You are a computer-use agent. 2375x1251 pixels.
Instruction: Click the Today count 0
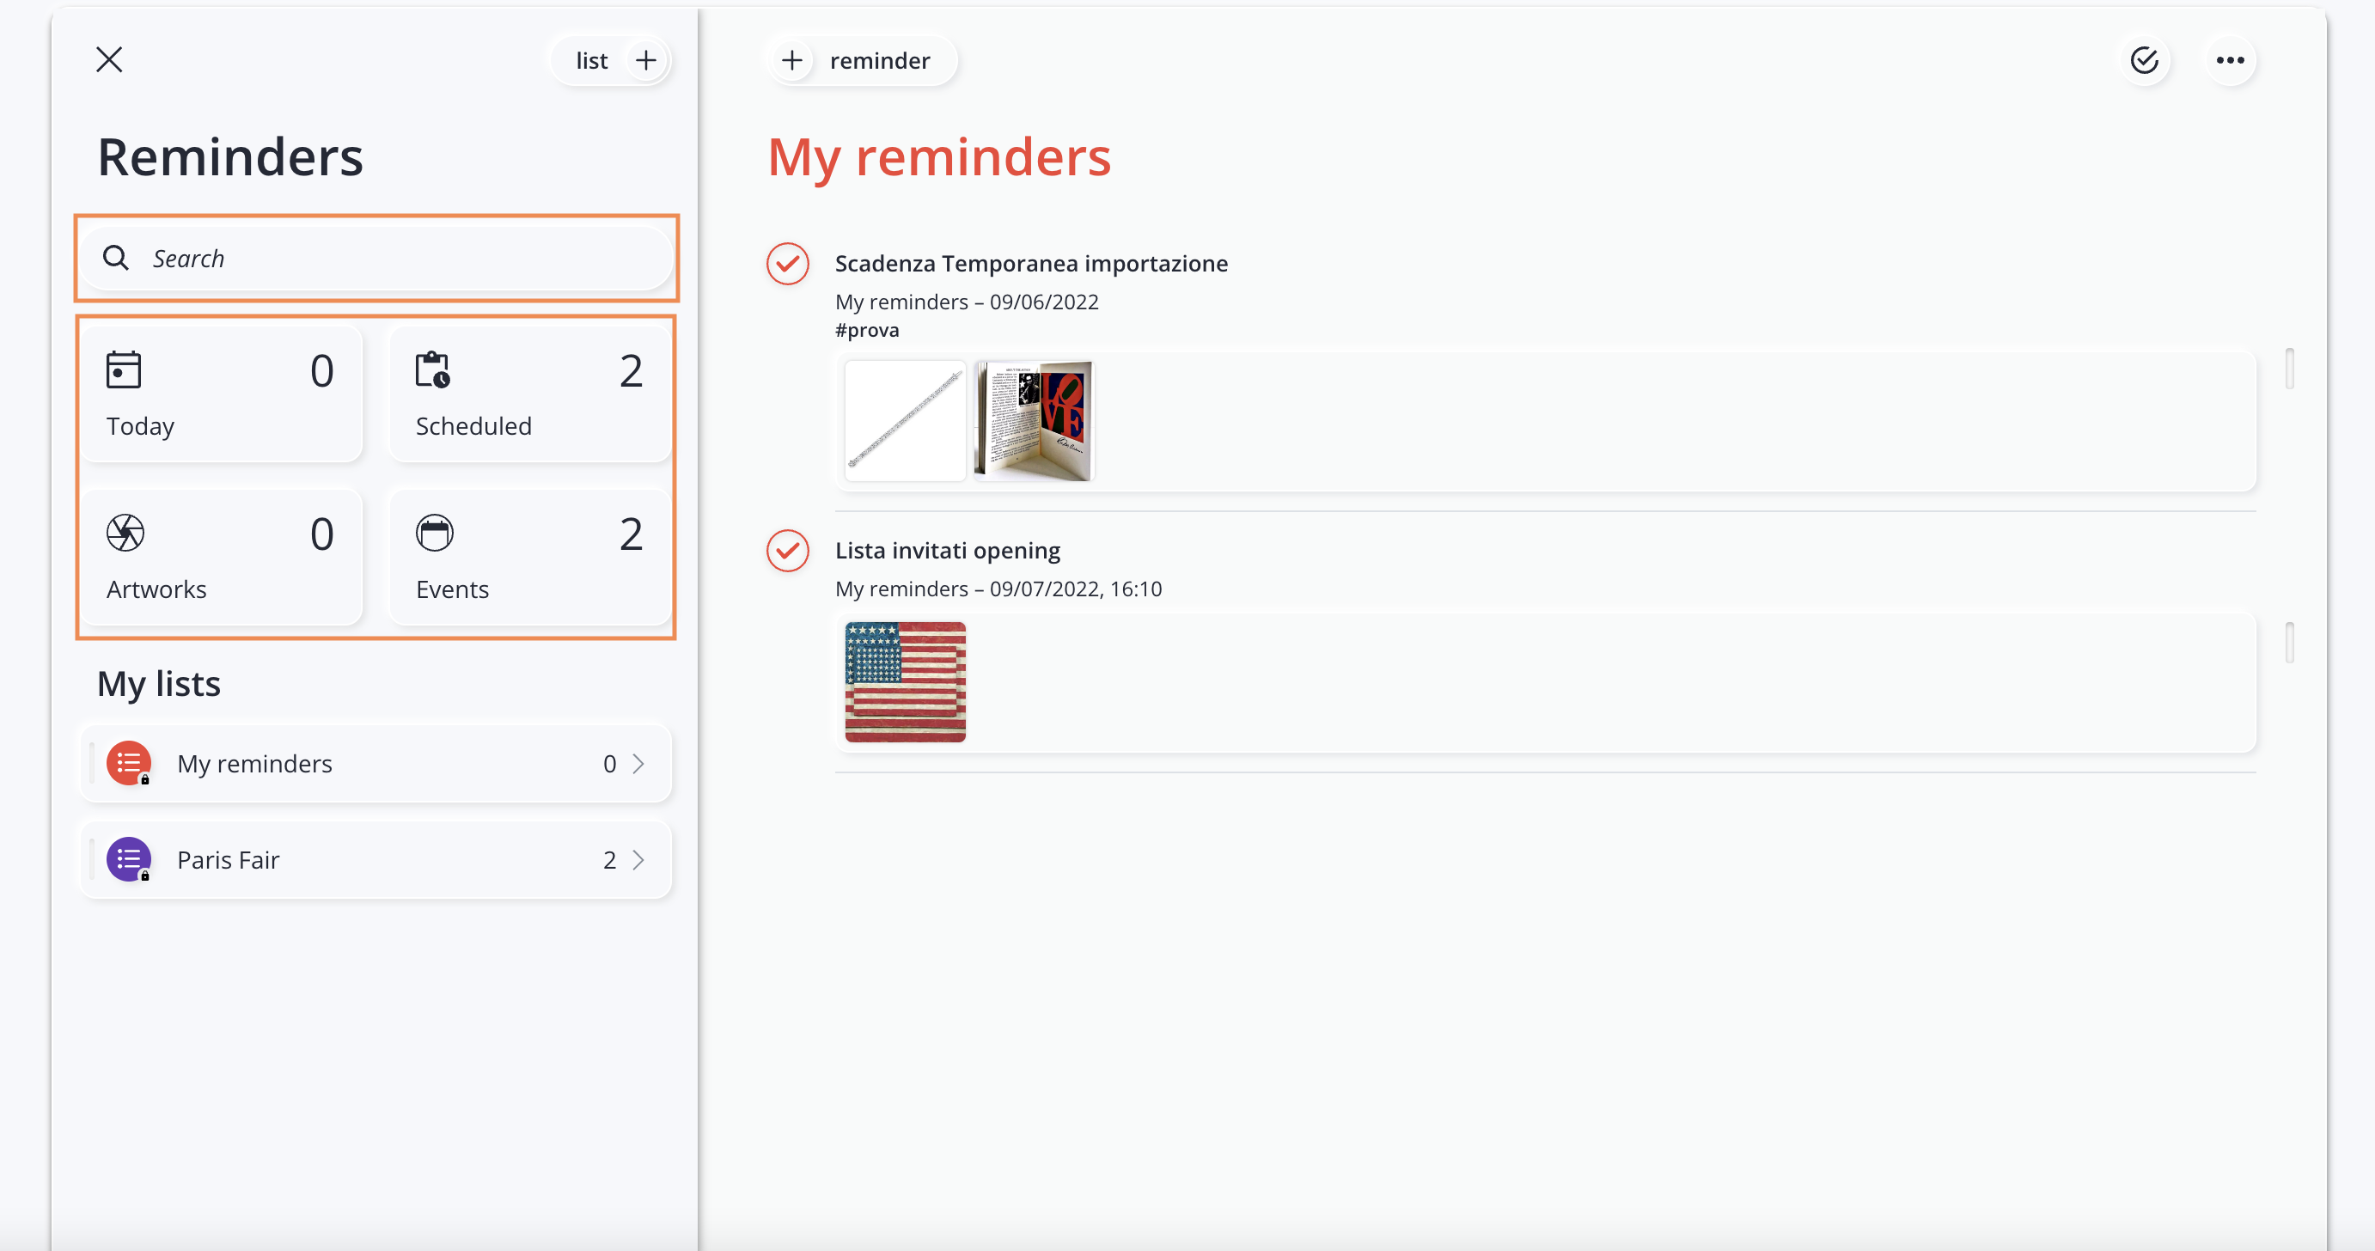pyautogui.click(x=321, y=371)
